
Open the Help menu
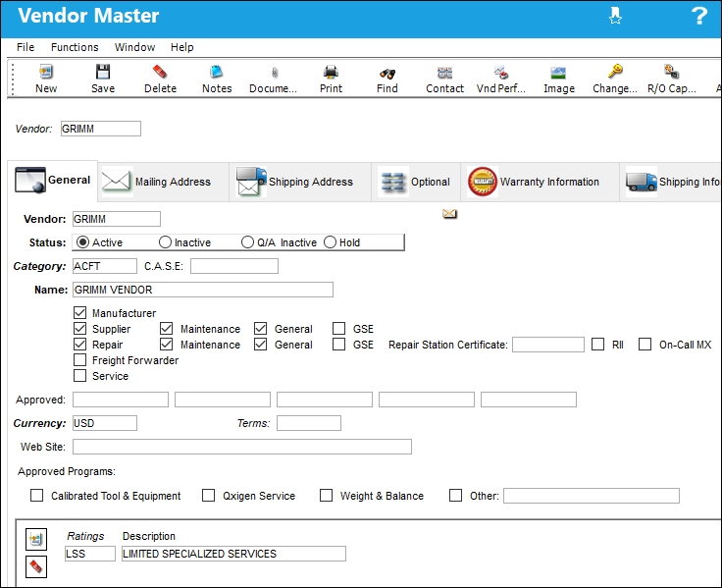tap(181, 47)
